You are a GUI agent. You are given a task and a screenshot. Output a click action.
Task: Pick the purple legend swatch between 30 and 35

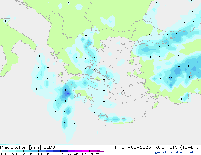[71, 151]
